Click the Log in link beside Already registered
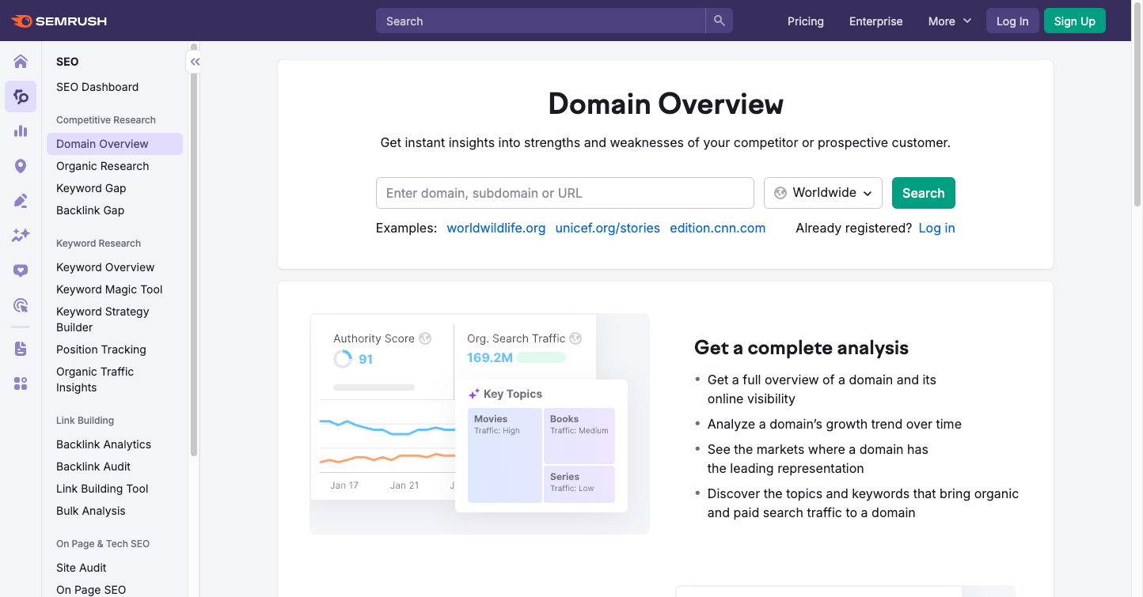Image resolution: width=1143 pixels, height=597 pixels. coord(937,228)
